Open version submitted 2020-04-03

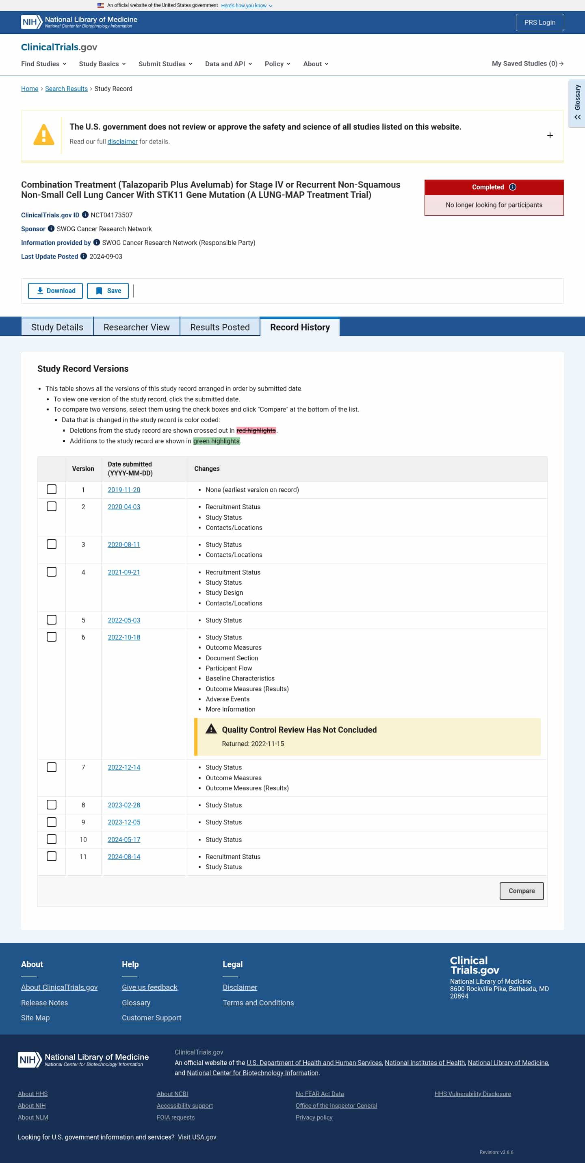(x=124, y=507)
